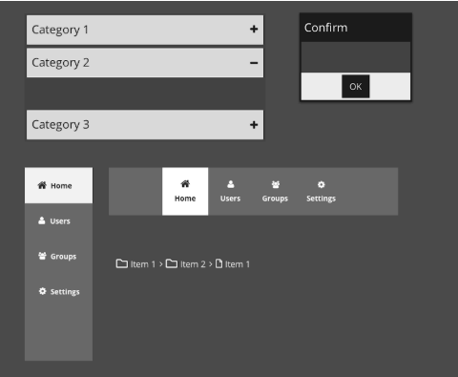Click the user icon in the vertical sidebar
The height and width of the screenshot is (377, 458).
(x=42, y=220)
